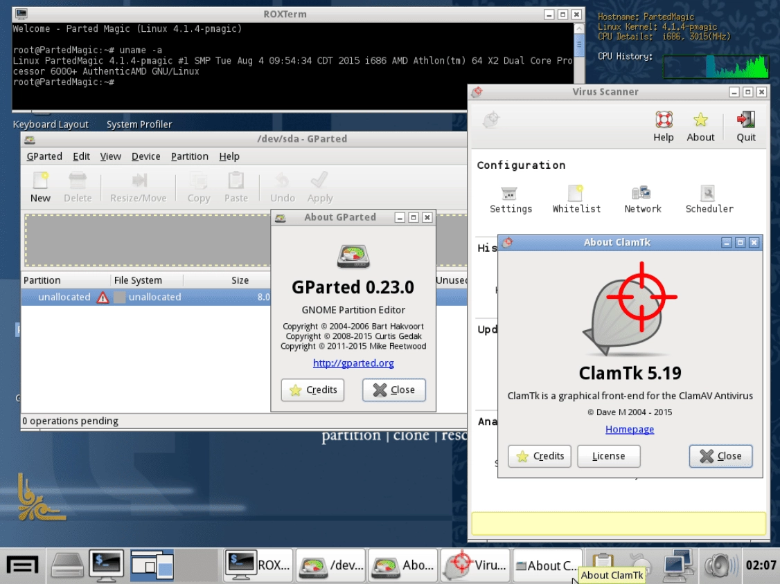The height and width of the screenshot is (584, 780).
Task: Open the GParted menu
Action: point(44,156)
